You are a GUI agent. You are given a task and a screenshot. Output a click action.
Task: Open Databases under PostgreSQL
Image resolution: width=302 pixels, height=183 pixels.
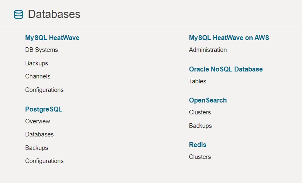[x=39, y=134]
